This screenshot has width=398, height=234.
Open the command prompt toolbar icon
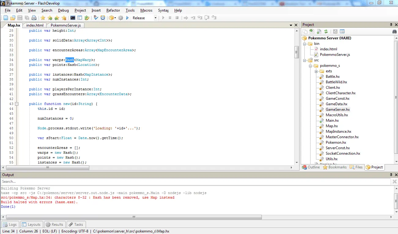[73, 18]
